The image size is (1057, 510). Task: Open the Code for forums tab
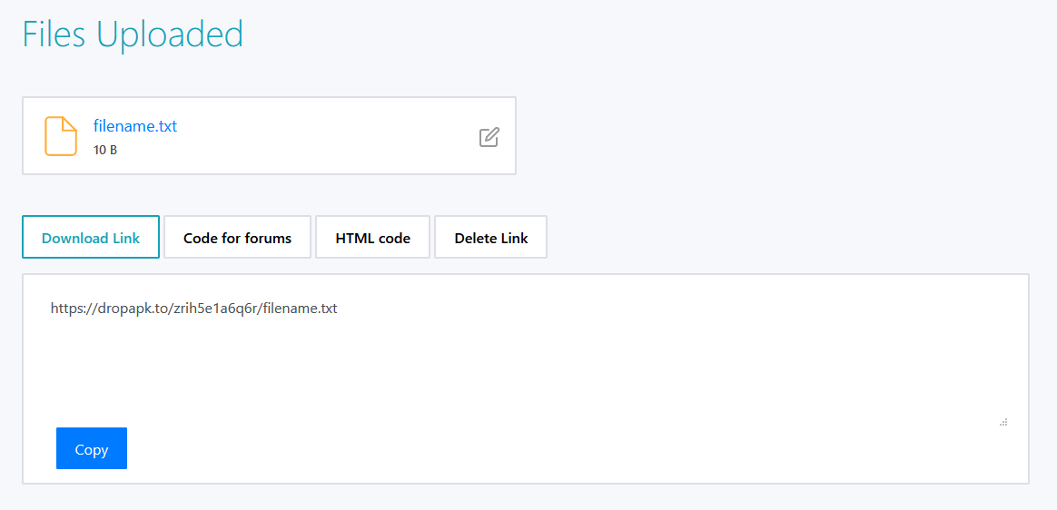(237, 238)
